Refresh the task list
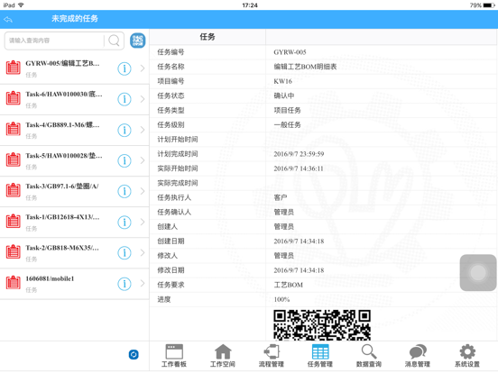The width and height of the screenshot is (498, 373). click(134, 354)
